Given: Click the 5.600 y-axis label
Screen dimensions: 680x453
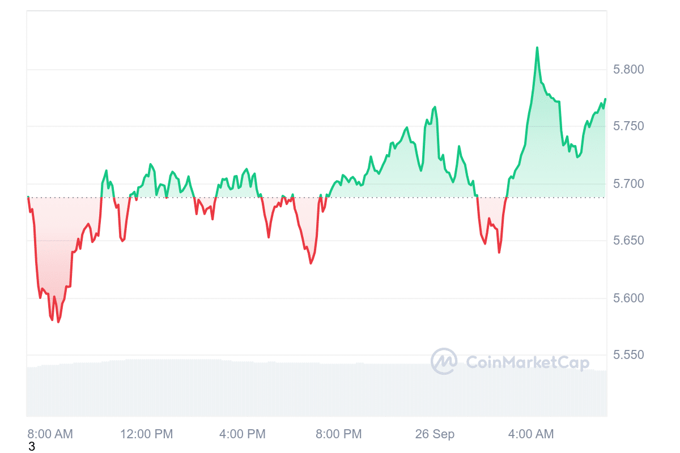Looking at the screenshot, I should (x=629, y=298).
